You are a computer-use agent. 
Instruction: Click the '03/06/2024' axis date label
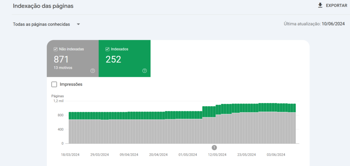[276, 155]
